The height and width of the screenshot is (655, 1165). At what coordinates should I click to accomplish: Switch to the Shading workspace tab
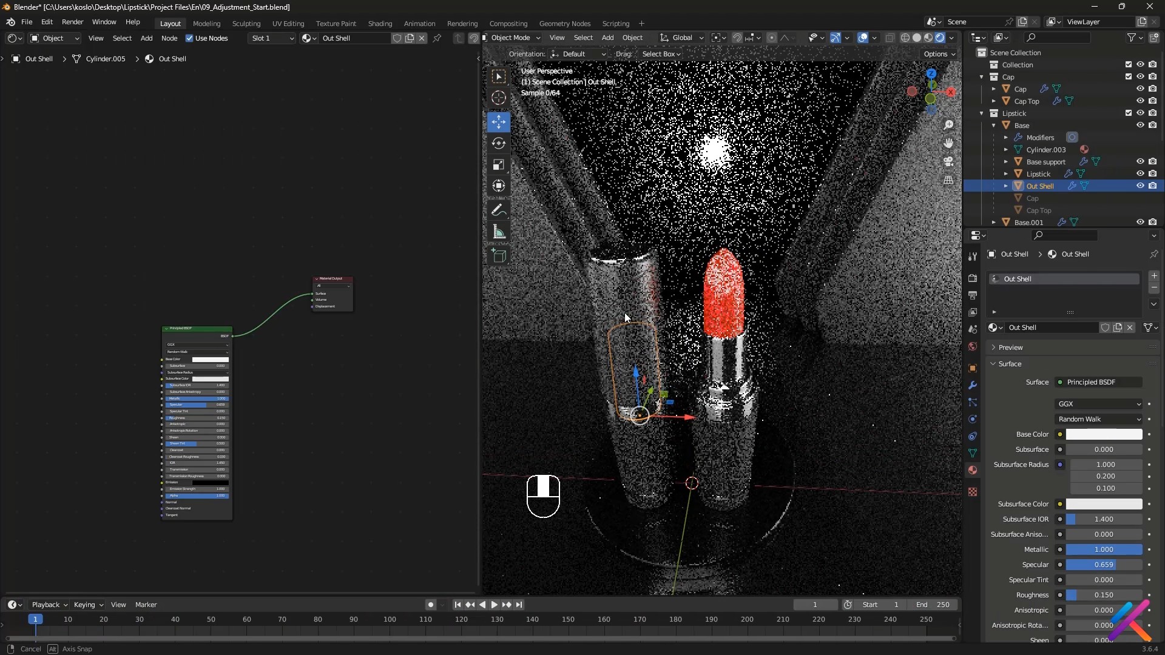click(380, 24)
